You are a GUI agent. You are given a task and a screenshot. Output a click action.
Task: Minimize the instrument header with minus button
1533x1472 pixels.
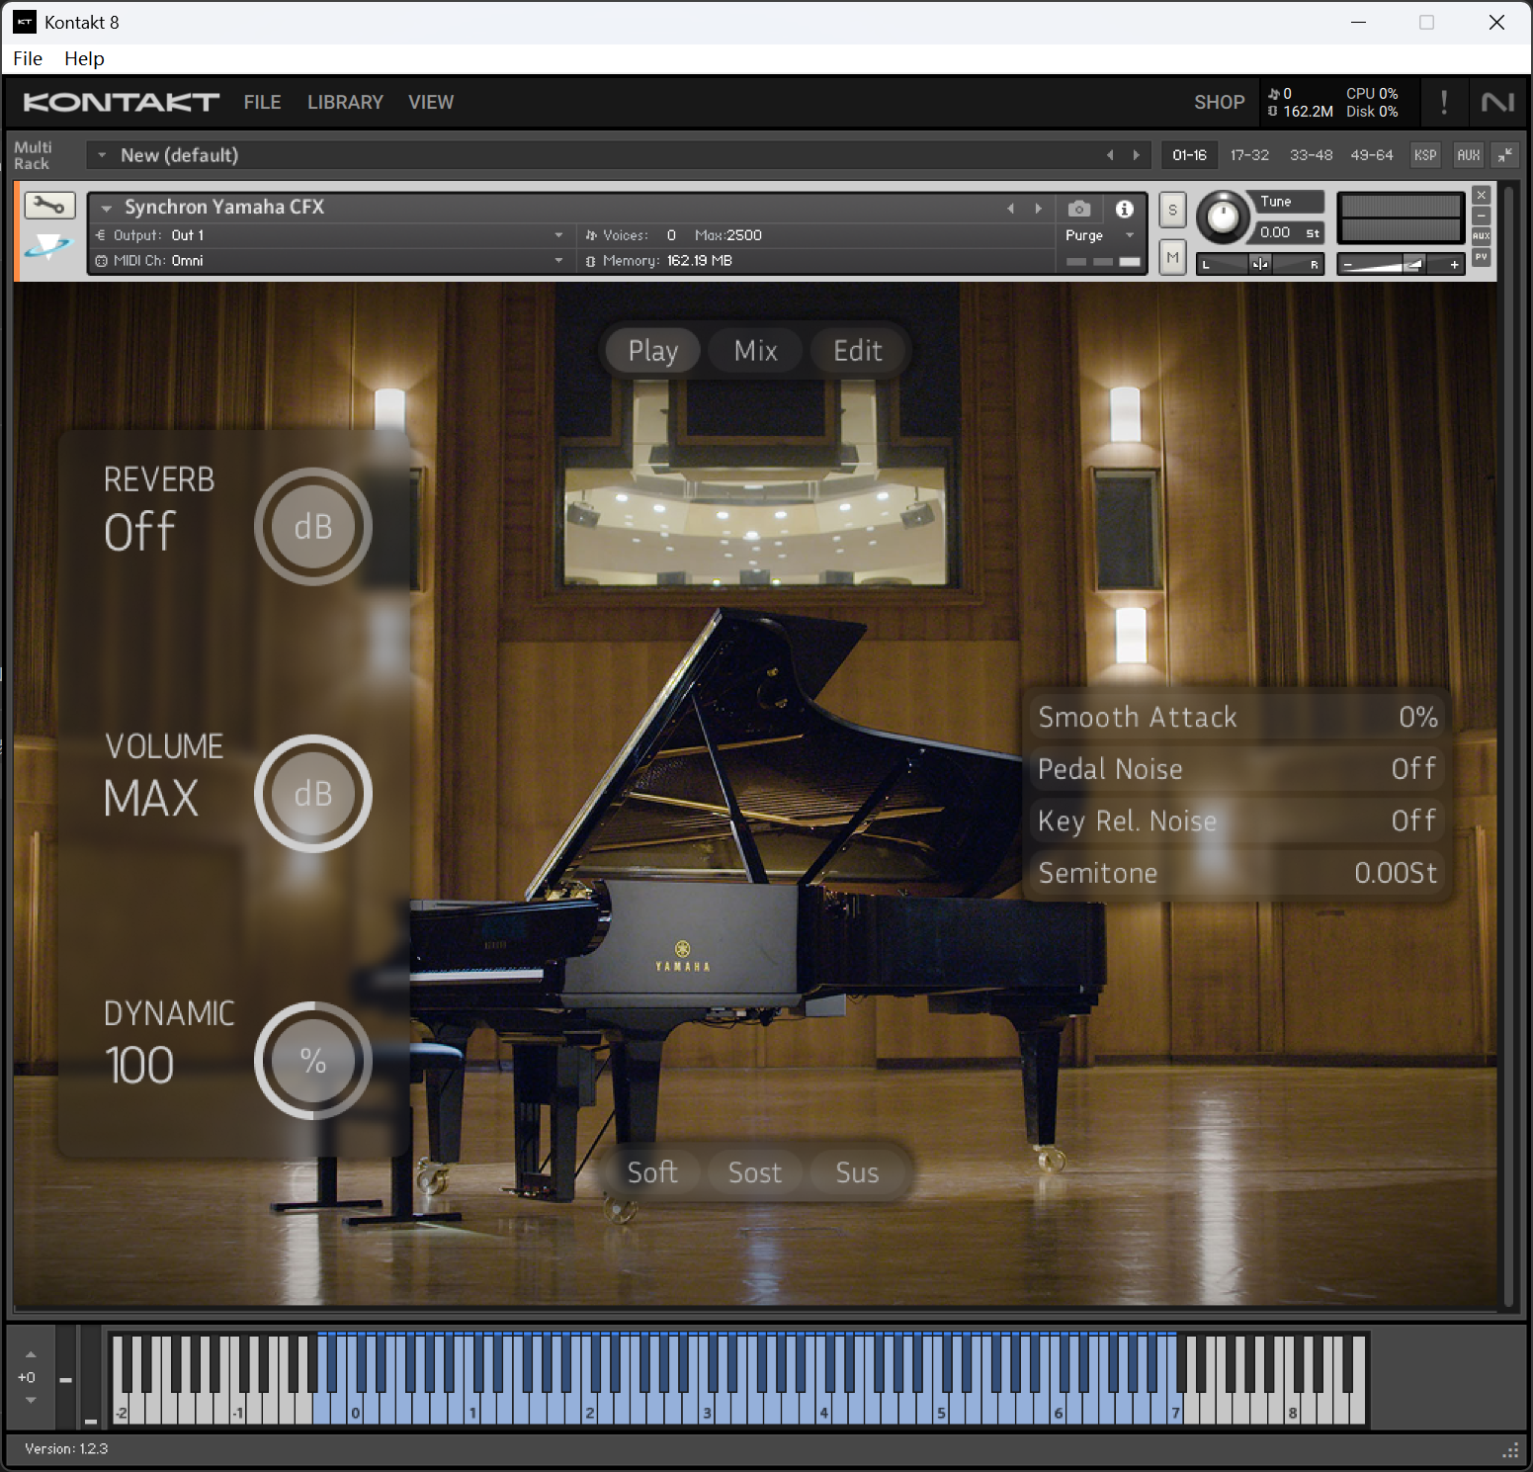tap(1481, 216)
